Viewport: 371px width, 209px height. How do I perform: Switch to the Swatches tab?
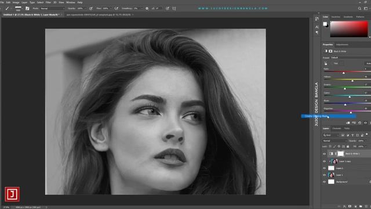[336, 17]
